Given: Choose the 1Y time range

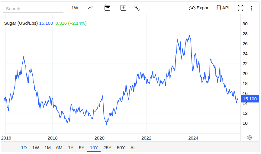Looking at the screenshot, I should pyautogui.click(x=71, y=148).
